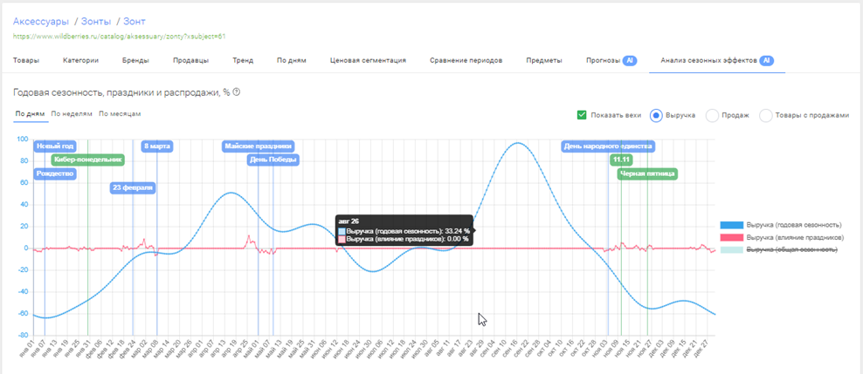Switch chart view to По неделям
Screen dimensions: 863x374
72,113
